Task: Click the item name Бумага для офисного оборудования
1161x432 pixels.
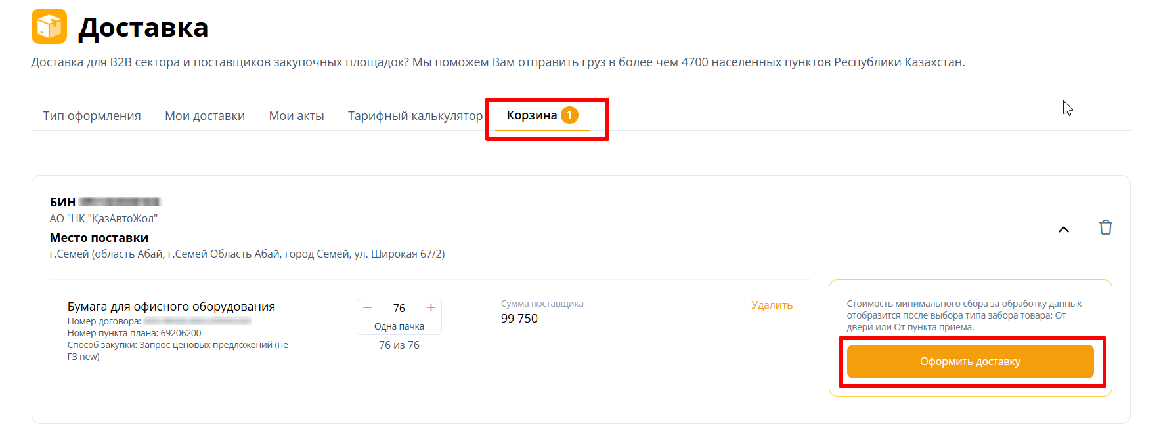Action: click(171, 306)
